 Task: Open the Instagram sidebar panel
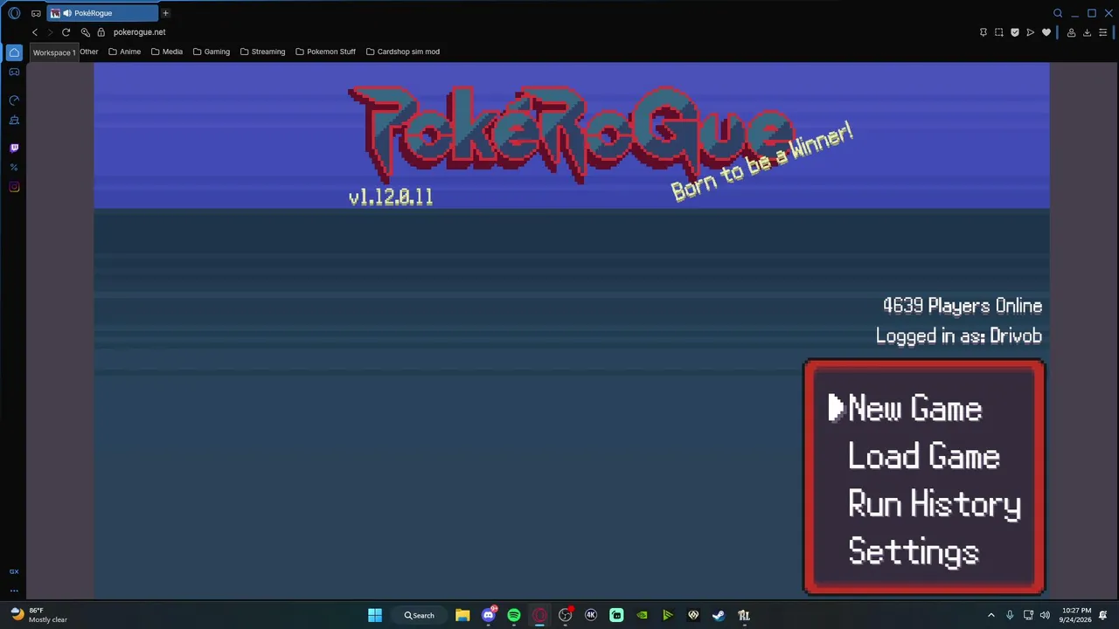14,187
